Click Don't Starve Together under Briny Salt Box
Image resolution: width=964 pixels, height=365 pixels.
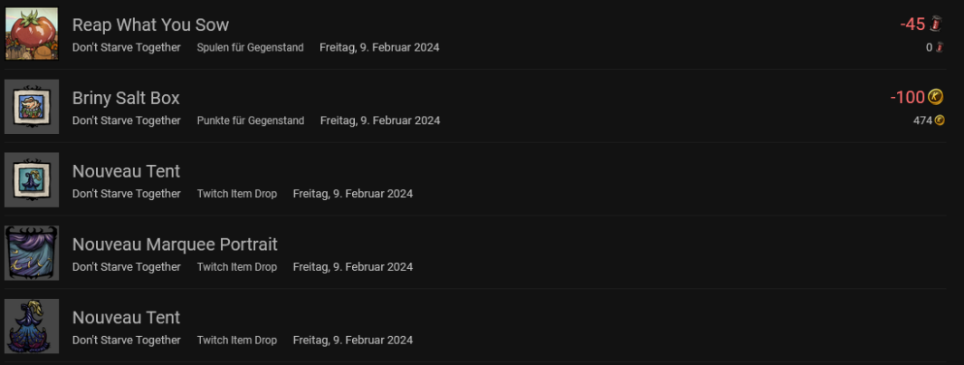click(127, 120)
